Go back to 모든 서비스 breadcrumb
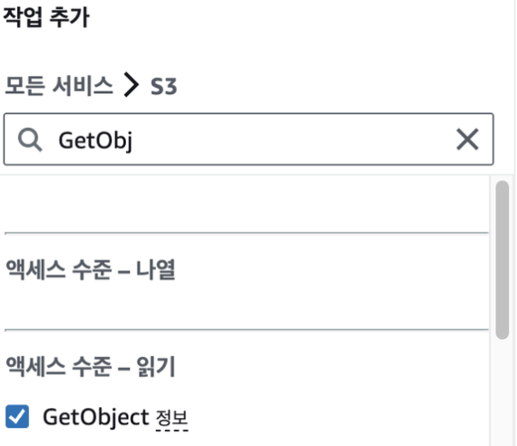Screen dimensions: 517x446 point(59,86)
